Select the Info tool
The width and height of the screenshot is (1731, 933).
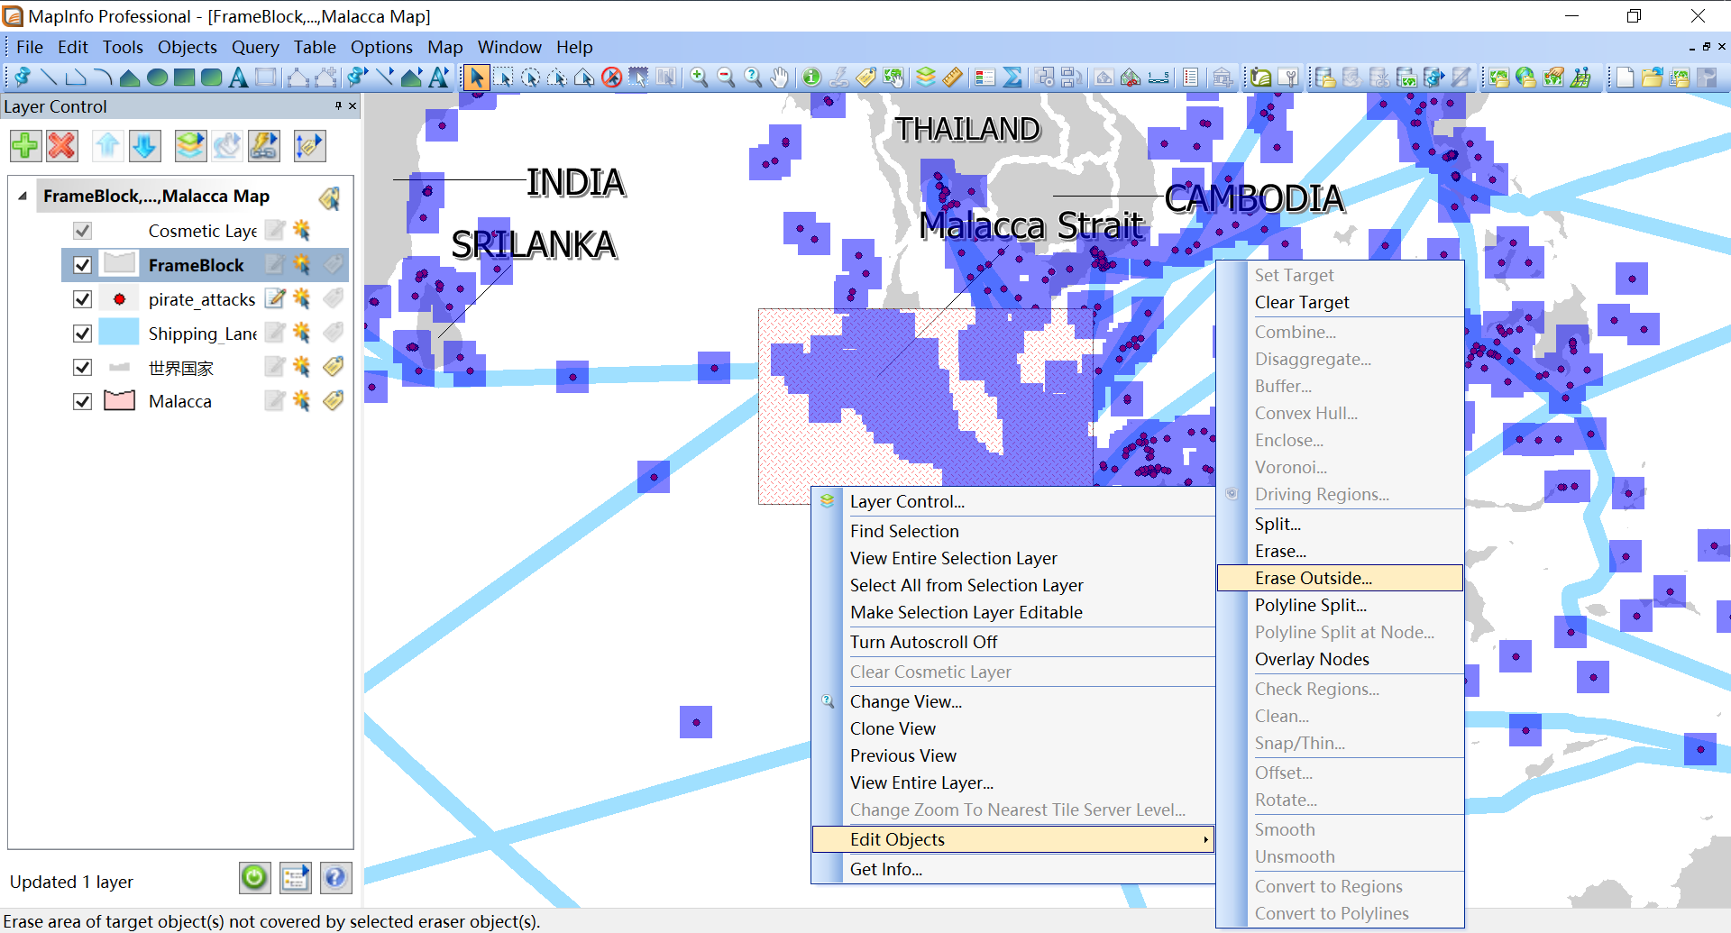(811, 78)
